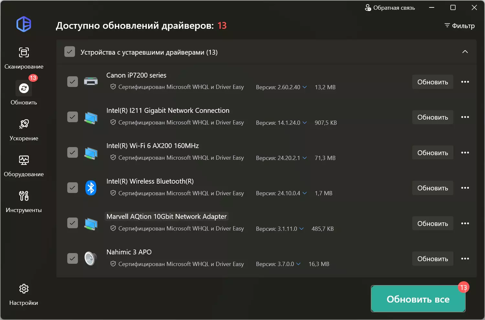Image resolution: width=485 pixels, height=320 pixels.
Task: Open more options for Wireless Bluetooth
Action: coord(465,188)
